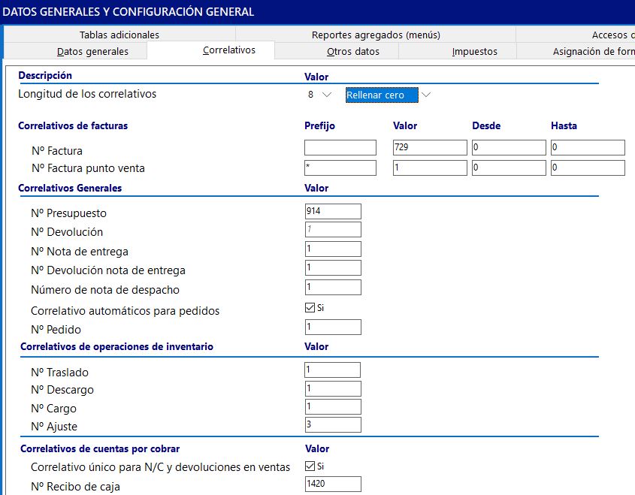Click Correlativos de operaciones de inventario heading
635x495 pixels.
(x=116, y=347)
